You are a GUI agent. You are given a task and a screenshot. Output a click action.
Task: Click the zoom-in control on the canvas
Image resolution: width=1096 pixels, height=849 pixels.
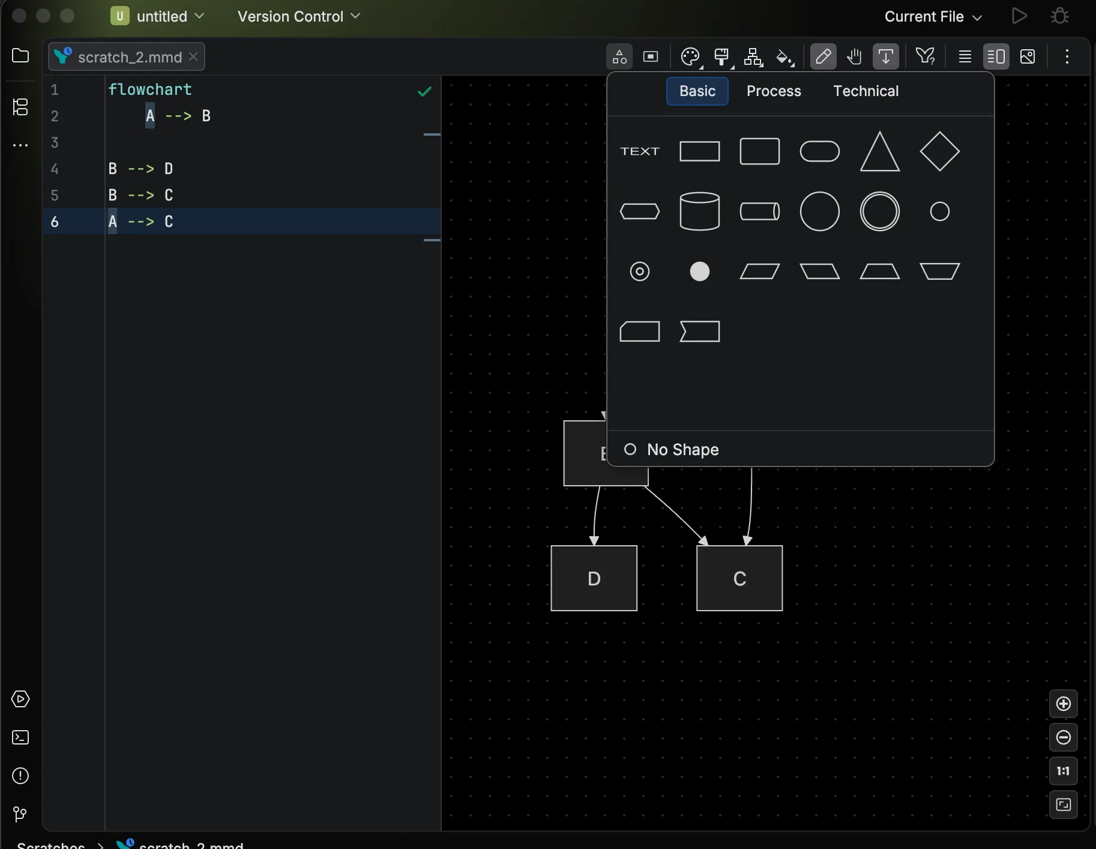[x=1064, y=704]
